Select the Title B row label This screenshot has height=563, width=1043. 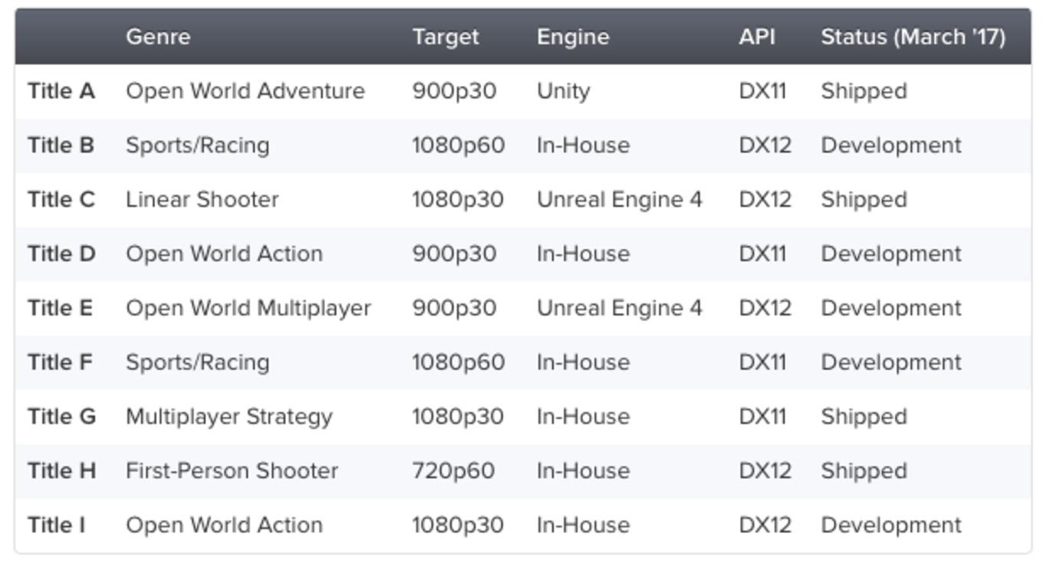[61, 146]
